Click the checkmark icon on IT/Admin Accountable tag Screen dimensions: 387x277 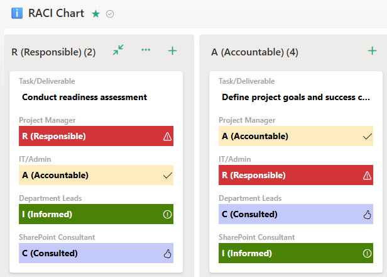(168, 176)
